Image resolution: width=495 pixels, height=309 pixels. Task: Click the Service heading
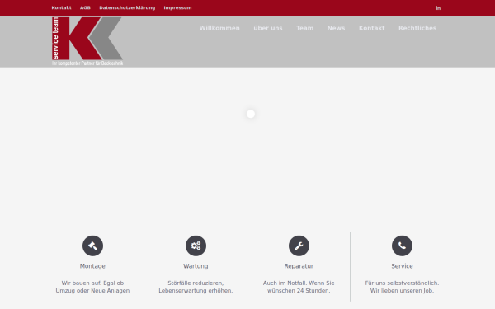[x=402, y=266]
